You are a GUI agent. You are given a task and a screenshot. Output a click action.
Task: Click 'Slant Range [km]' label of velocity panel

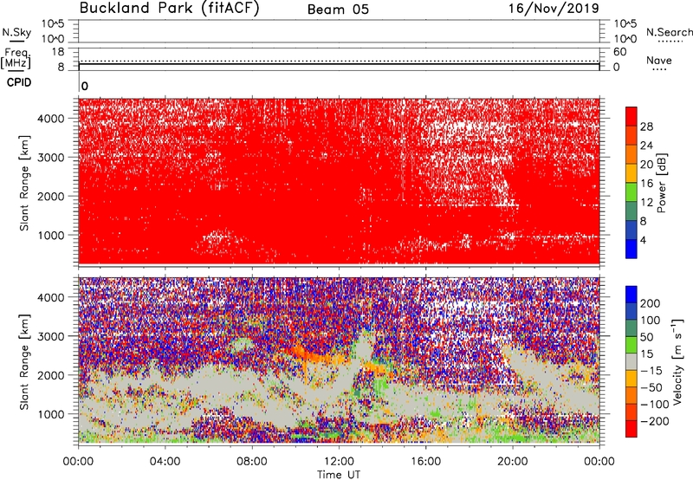24,361
